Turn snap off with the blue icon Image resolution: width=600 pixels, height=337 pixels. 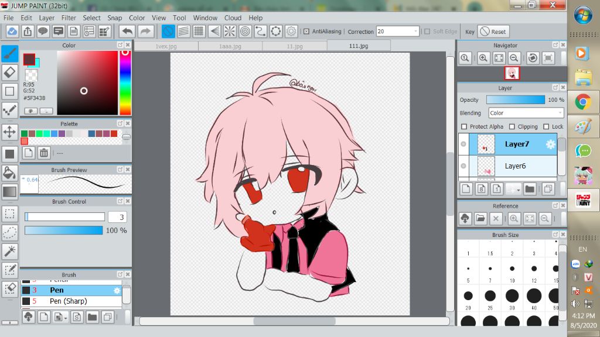pos(168,32)
